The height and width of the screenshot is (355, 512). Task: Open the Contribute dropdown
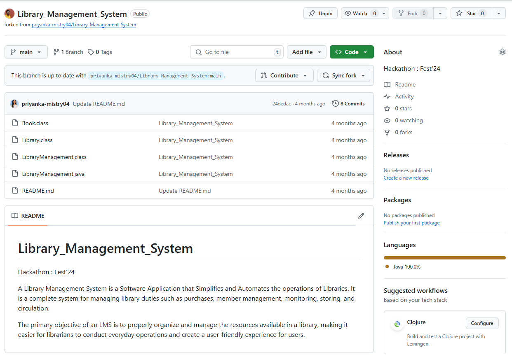point(284,75)
